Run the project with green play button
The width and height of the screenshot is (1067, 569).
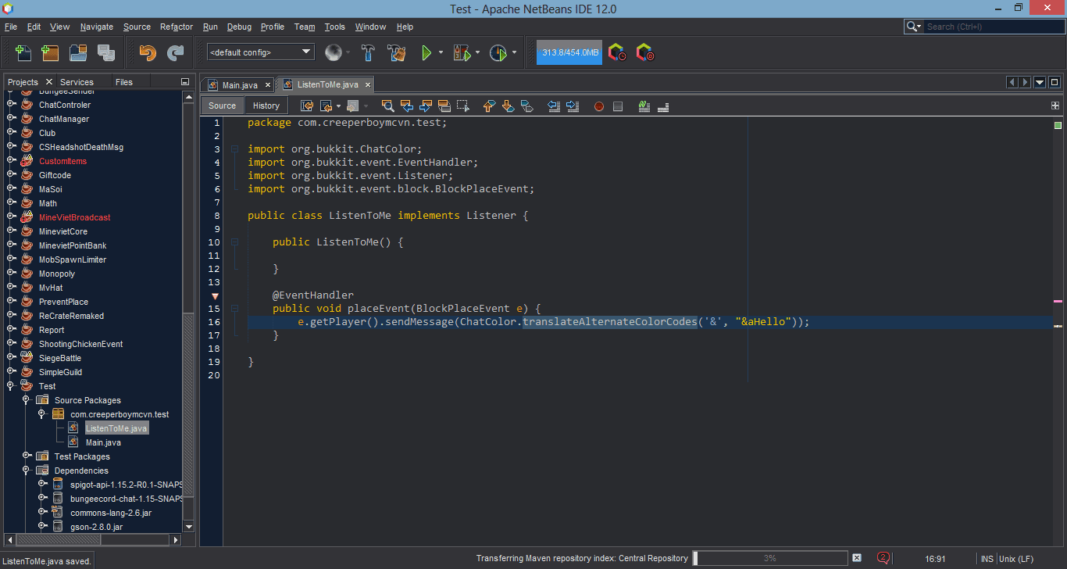pos(426,52)
